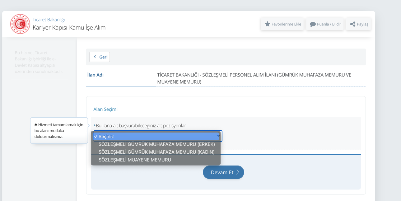Choose SÖZLEŞMELİ GÜMRÜK MUHAFAZA MEMURU (ERKEK)

(x=156, y=144)
